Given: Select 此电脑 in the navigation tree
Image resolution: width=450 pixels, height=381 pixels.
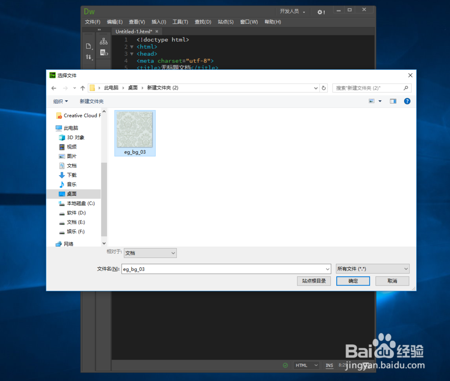Looking at the screenshot, I should 67,128.
